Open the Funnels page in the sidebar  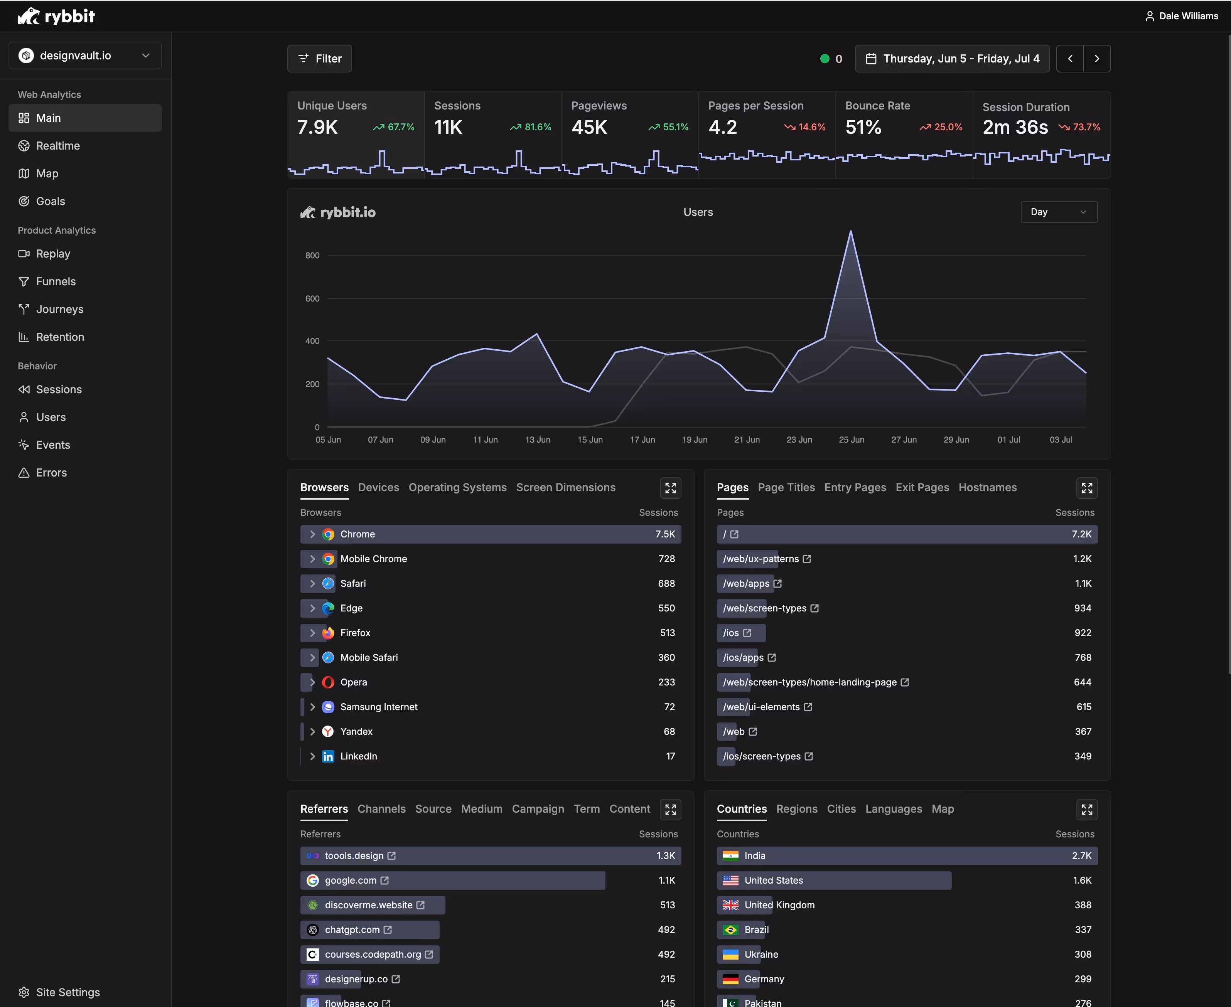coord(56,281)
